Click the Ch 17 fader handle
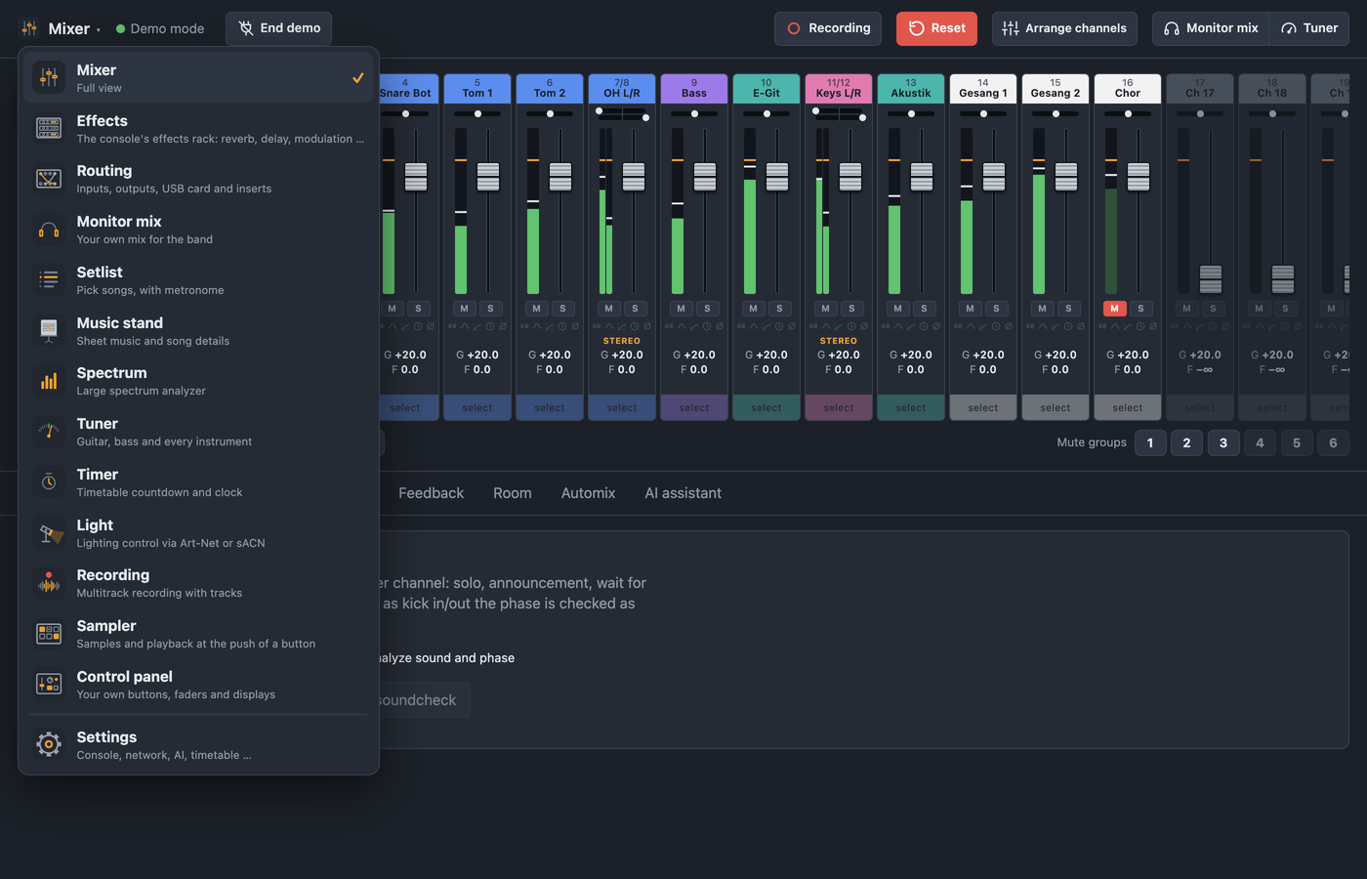 (1211, 279)
